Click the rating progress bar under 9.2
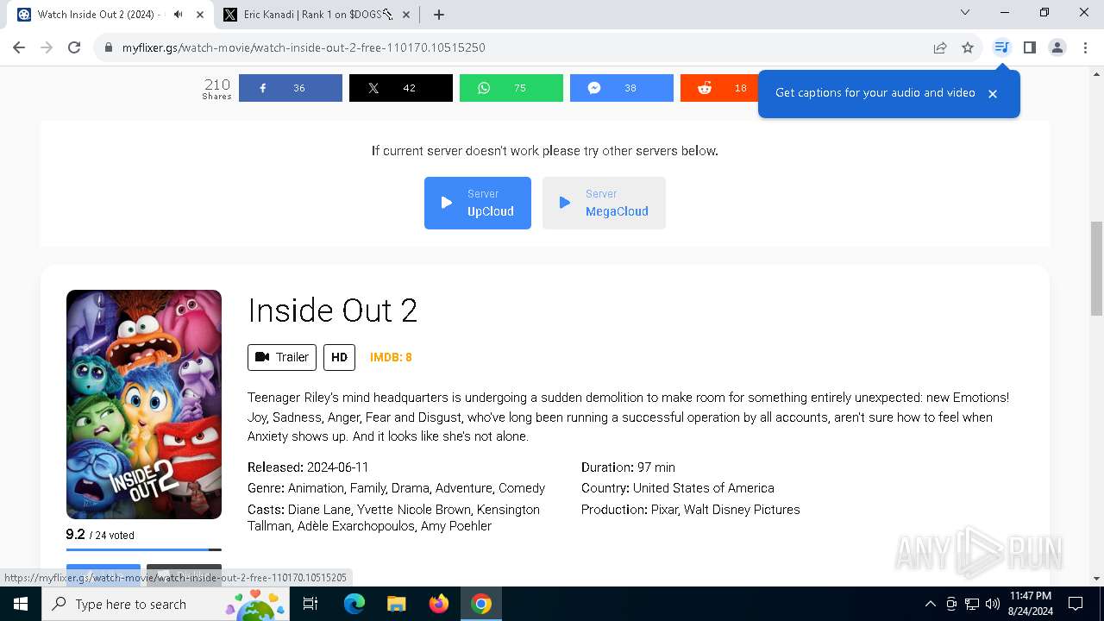1104x621 pixels. (144, 549)
